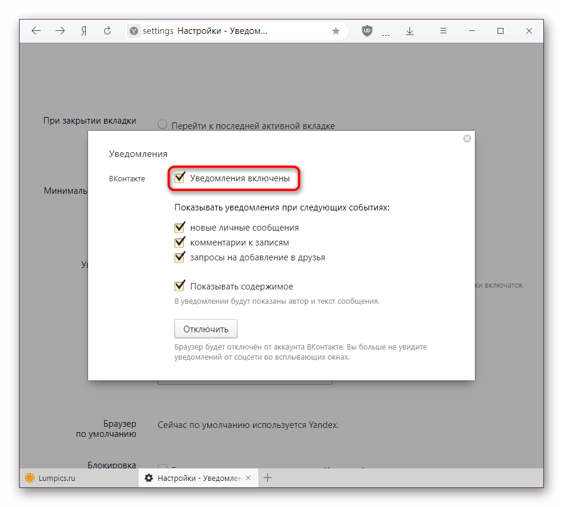Go forward using the right arrow
The height and width of the screenshot is (507, 563).
60,31
